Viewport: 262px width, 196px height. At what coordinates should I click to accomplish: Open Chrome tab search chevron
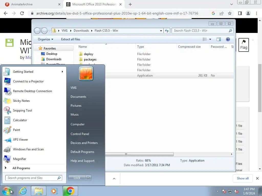tap(231, 4)
